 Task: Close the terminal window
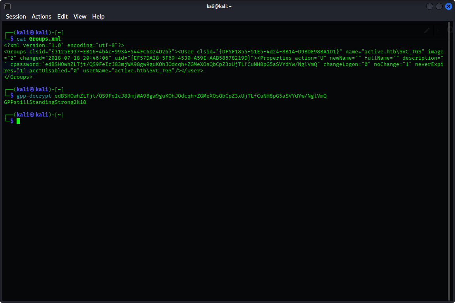point(448,6)
